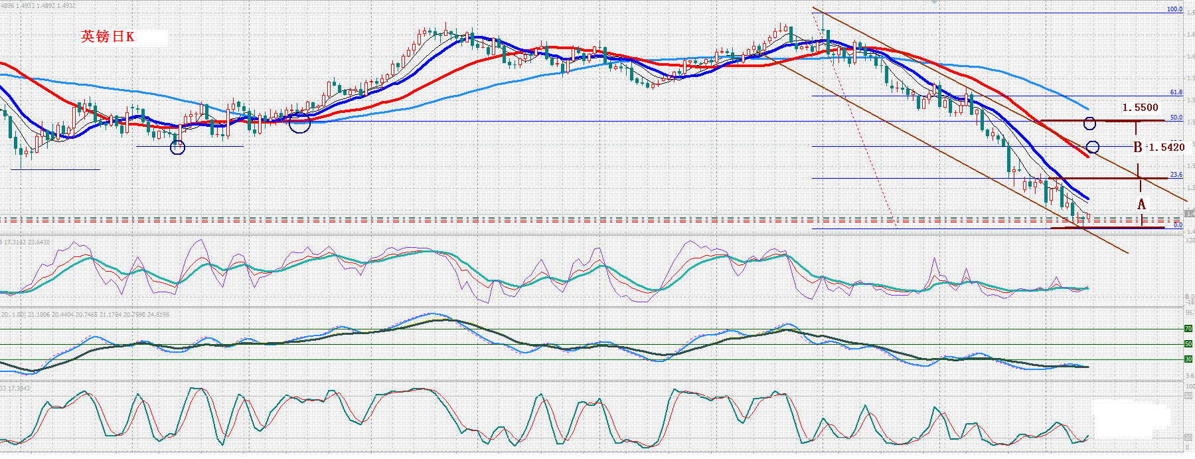This screenshot has width=1195, height=459.
Task: Select circle marker on the 50.0 Fibonacci line
Action: pyautogui.click(x=1089, y=123)
